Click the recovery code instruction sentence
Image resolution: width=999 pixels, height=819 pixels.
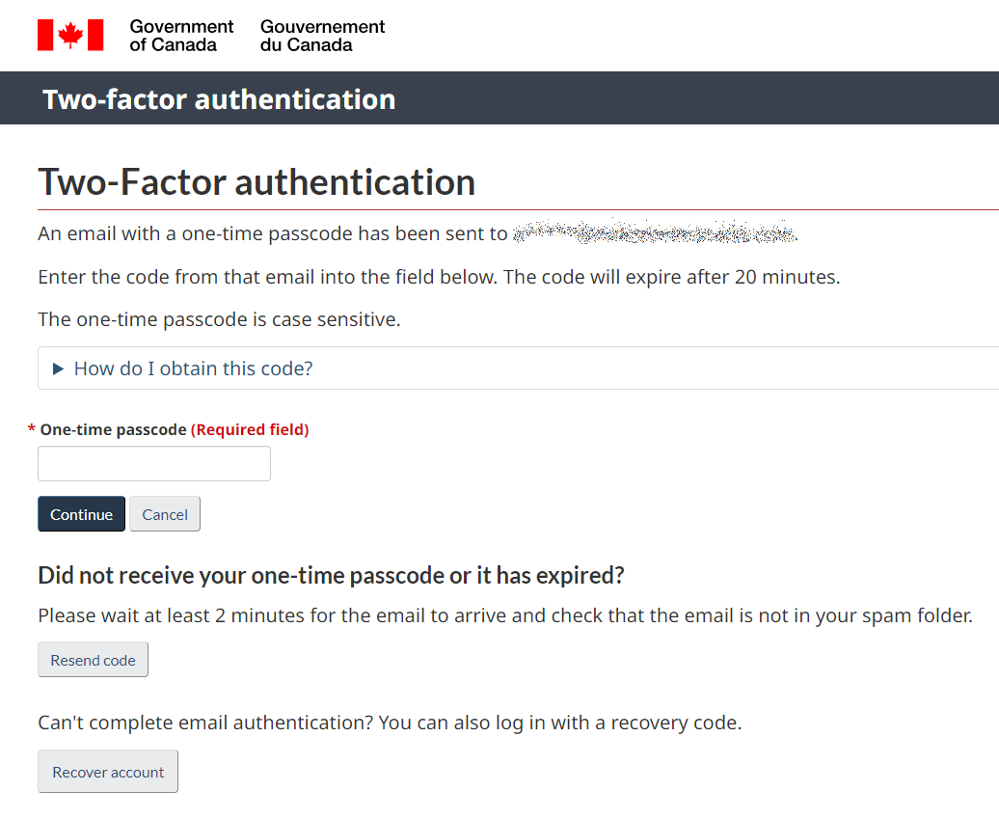[390, 723]
